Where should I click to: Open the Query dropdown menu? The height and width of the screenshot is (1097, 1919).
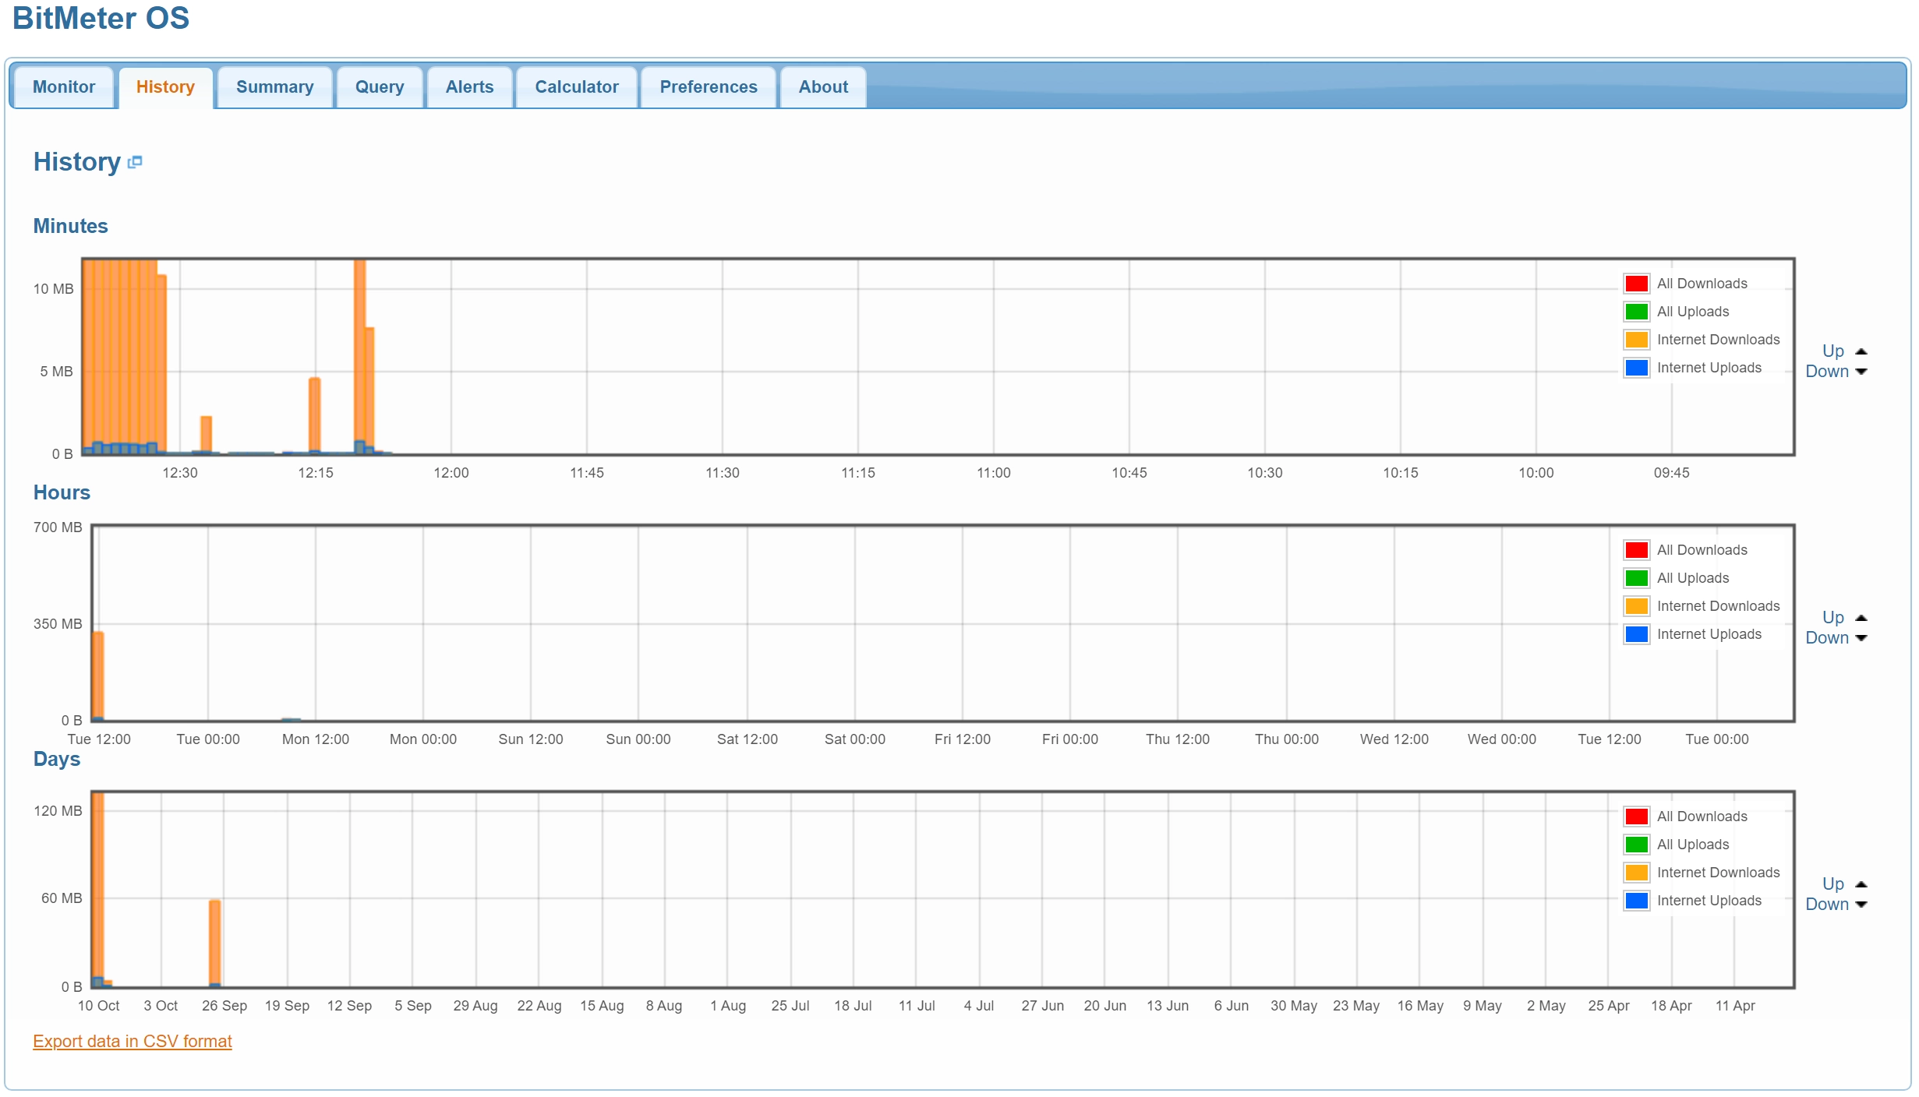tap(378, 87)
